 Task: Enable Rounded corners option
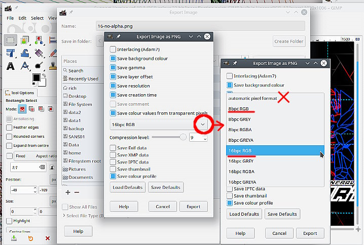point(9,136)
